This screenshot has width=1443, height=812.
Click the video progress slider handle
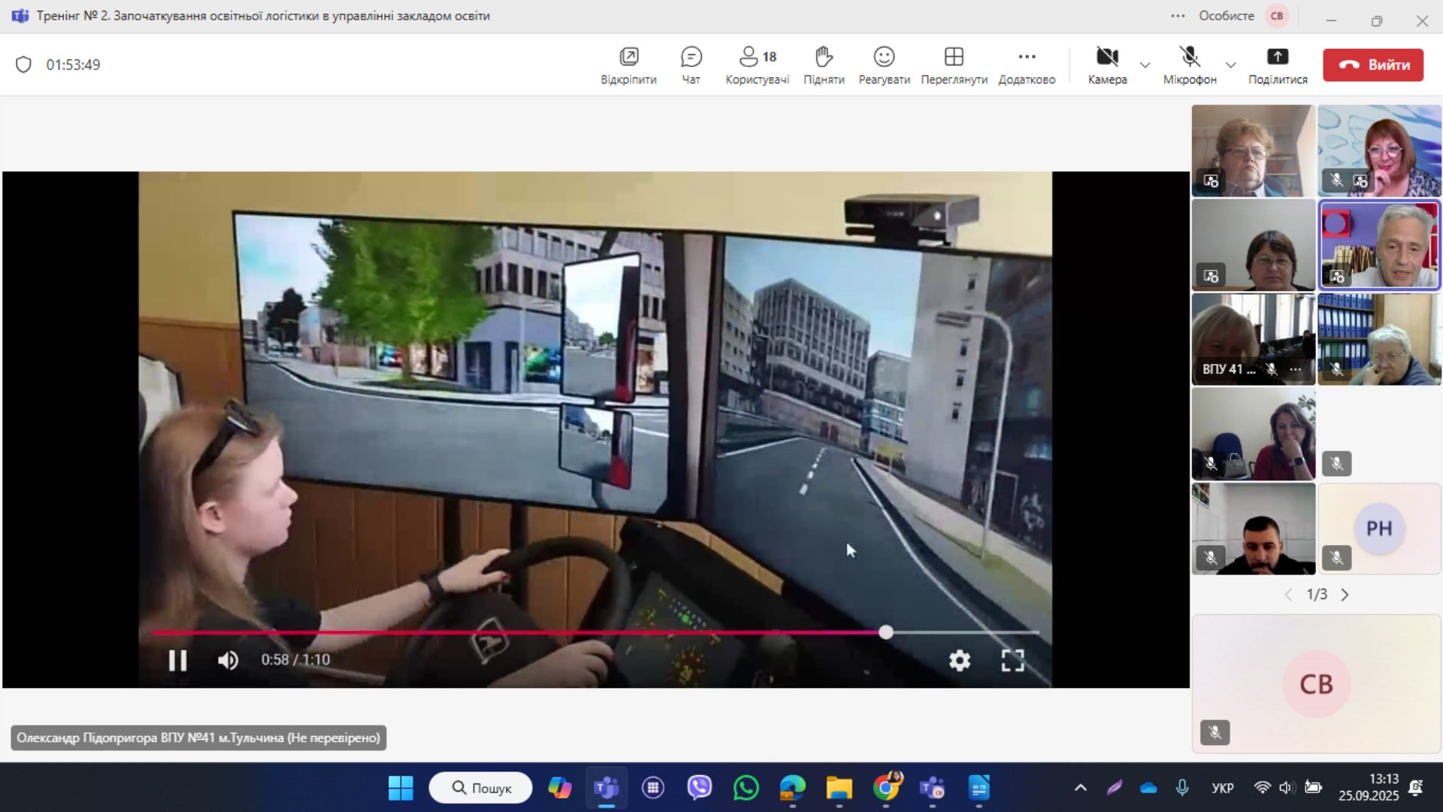click(x=886, y=632)
